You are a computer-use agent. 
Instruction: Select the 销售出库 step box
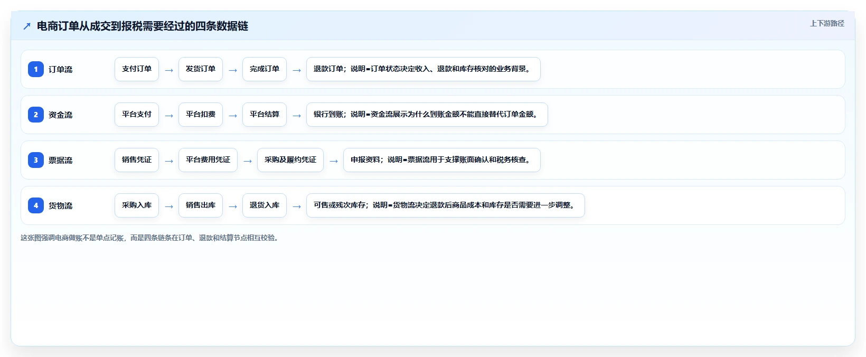(x=201, y=205)
